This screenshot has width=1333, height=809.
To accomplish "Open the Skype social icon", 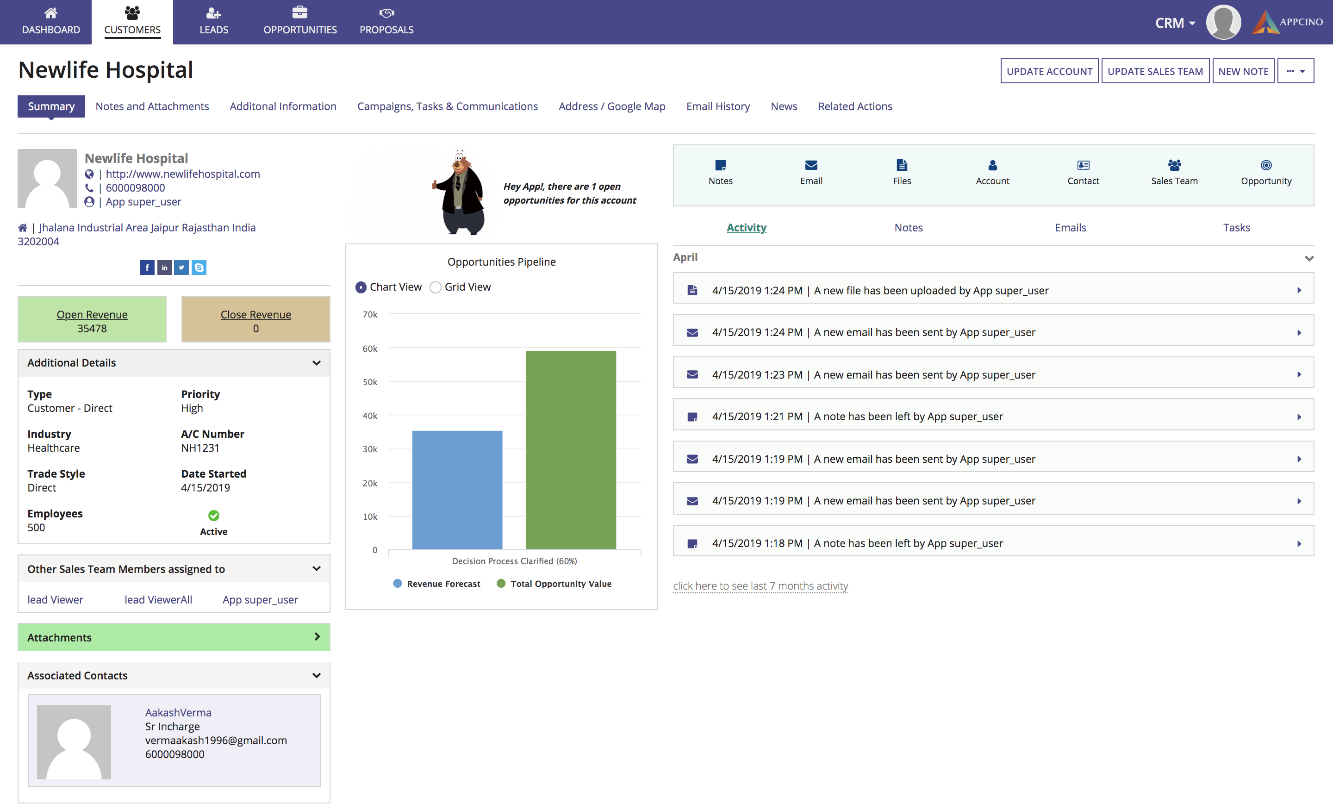I will [199, 268].
